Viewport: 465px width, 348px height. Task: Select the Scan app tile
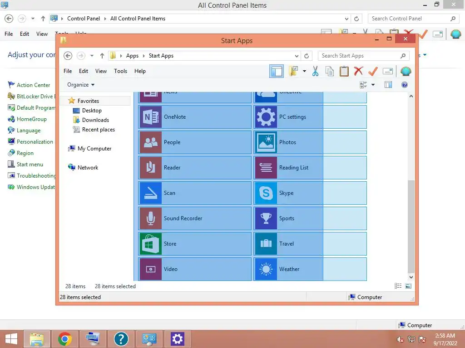click(x=194, y=193)
